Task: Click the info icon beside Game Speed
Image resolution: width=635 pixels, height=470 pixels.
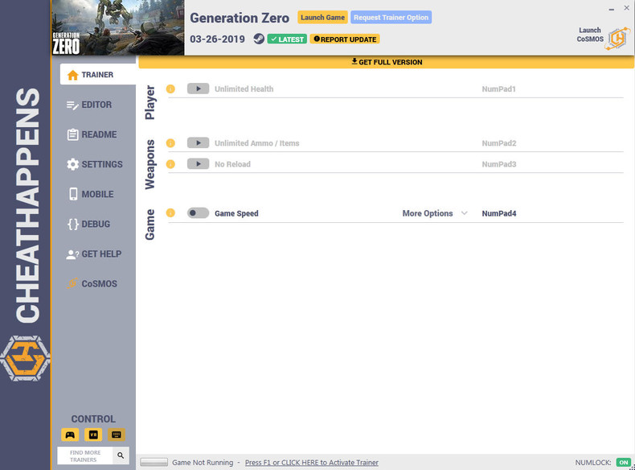Action: [x=170, y=213]
